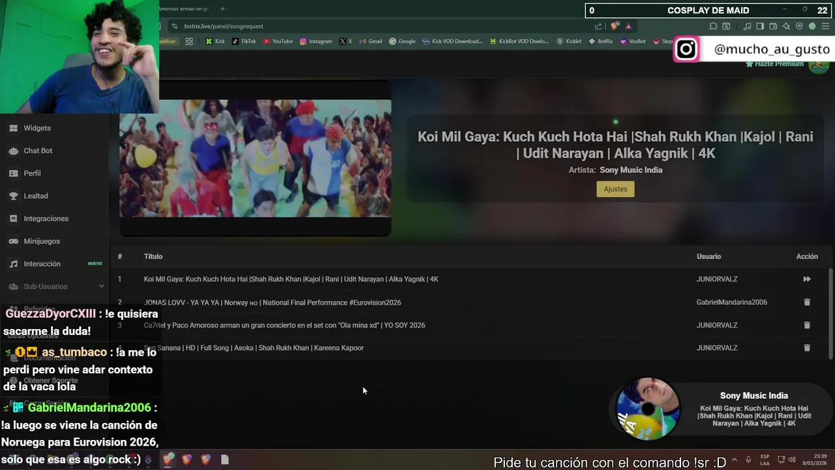
Task: Click the Interacción music note icon
Action: pyautogui.click(x=13, y=264)
